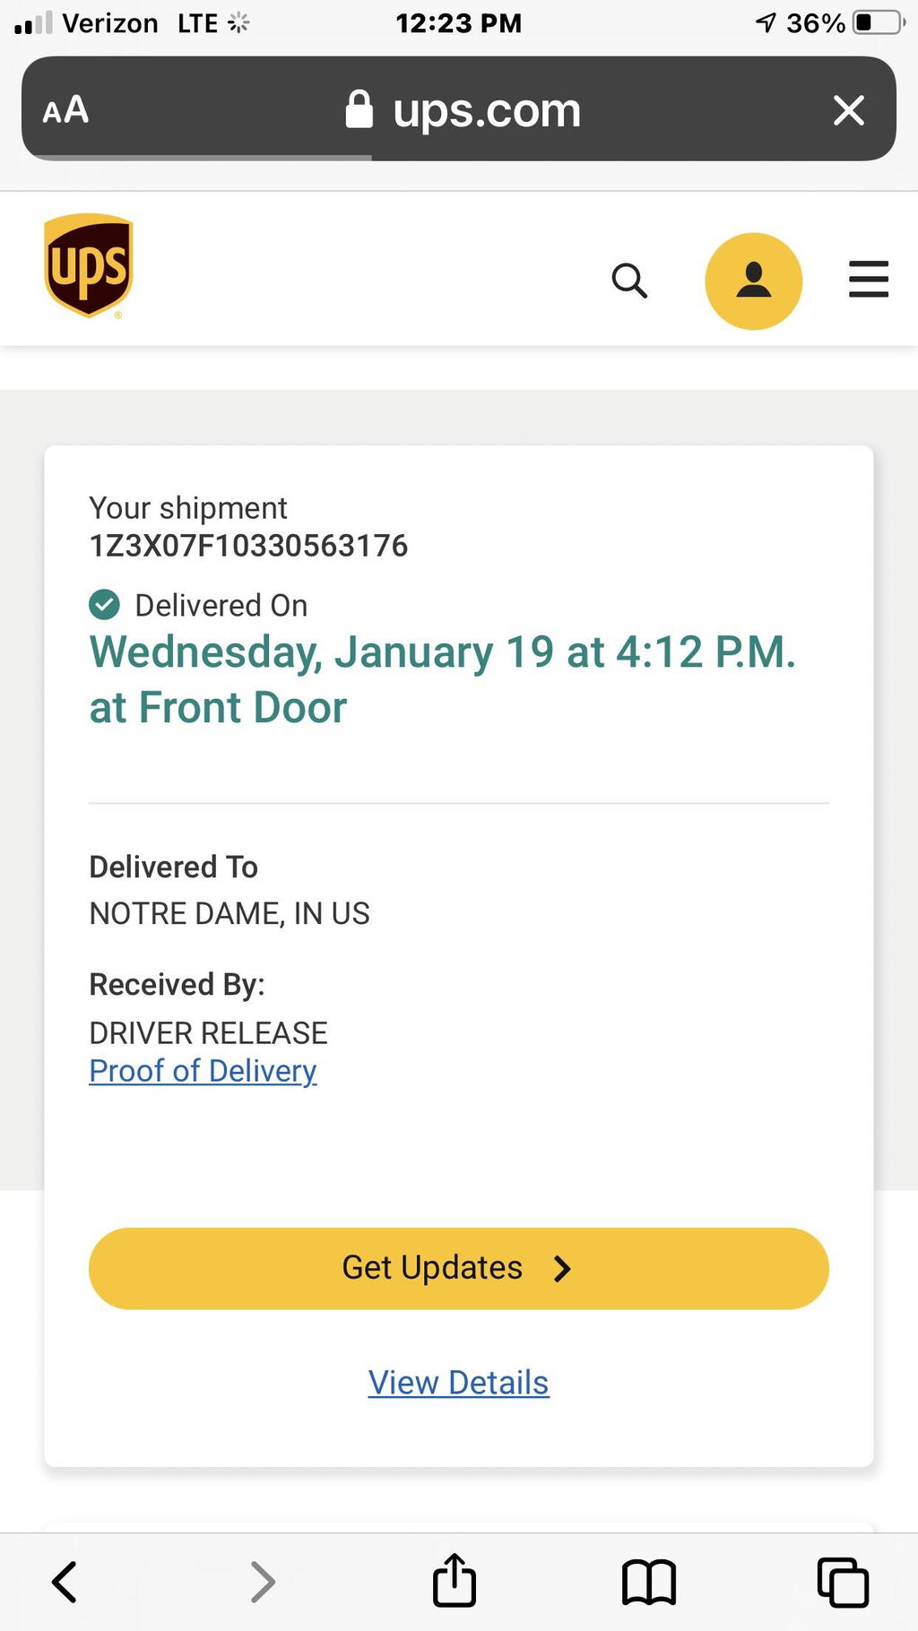Open the Proof of Delivery link
This screenshot has height=1631, width=918.
[x=203, y=1071]
